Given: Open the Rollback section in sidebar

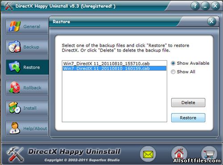Looking at the screenshot, I should (27, 88).
